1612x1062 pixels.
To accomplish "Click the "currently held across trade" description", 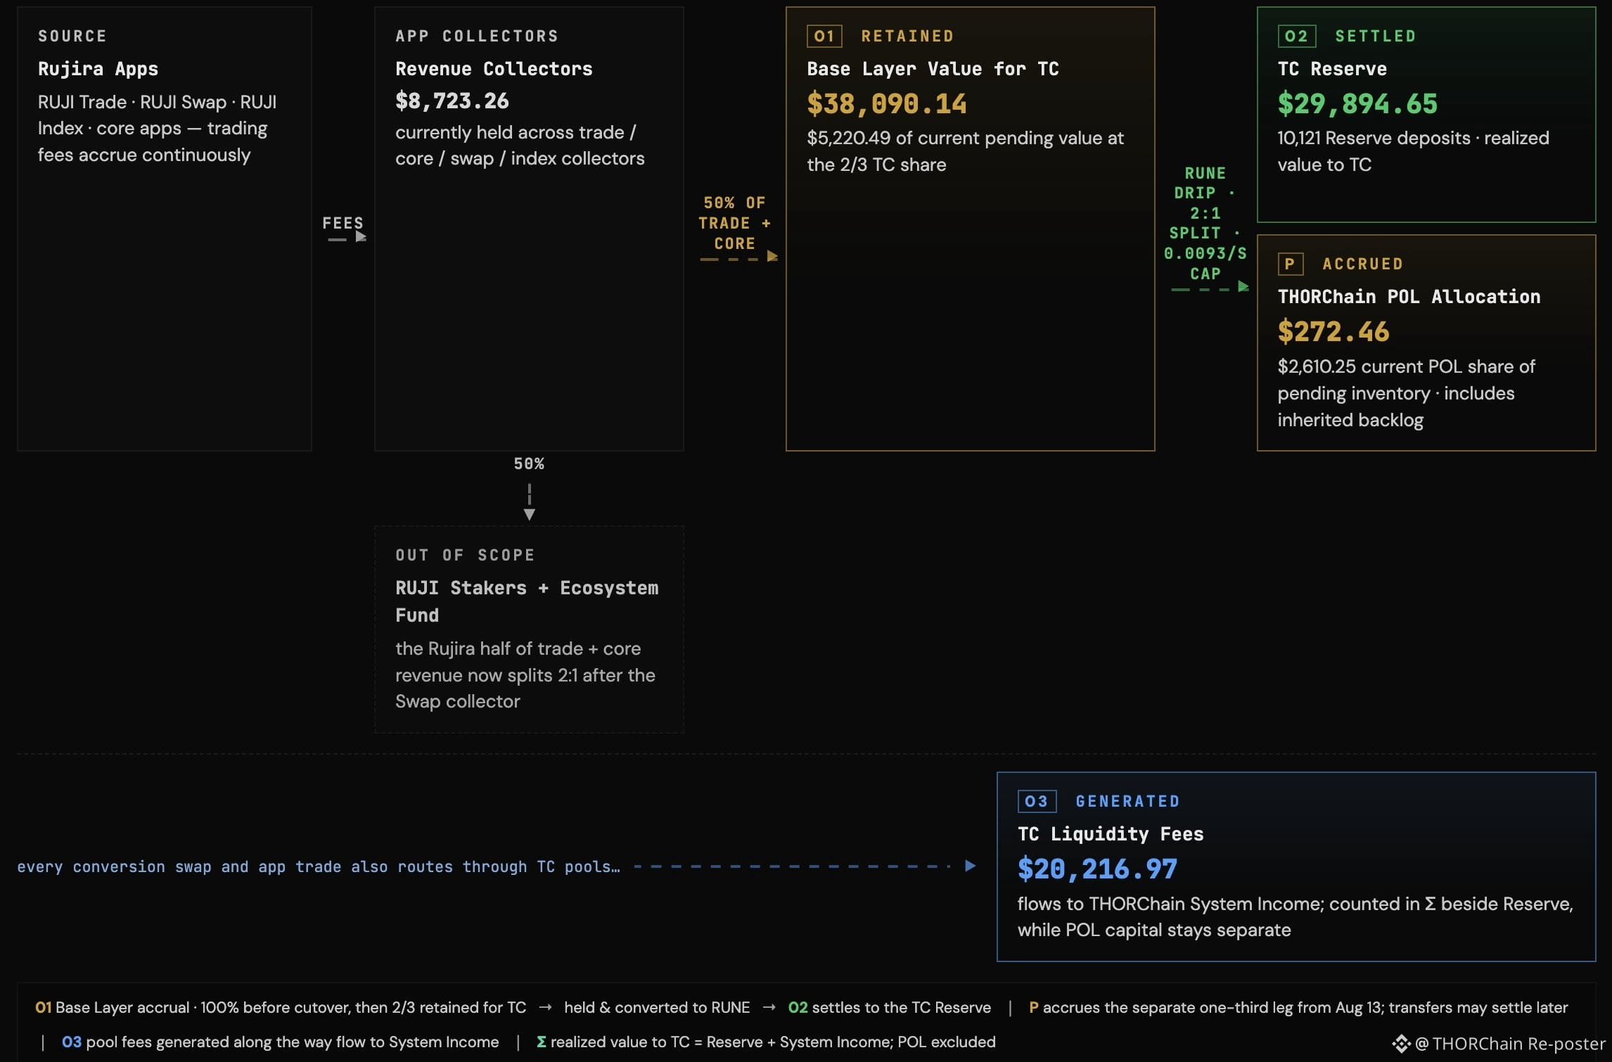I will 520,146.
